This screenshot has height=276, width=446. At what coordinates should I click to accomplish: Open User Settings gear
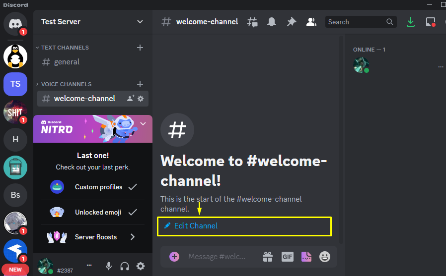coord(141,266)
